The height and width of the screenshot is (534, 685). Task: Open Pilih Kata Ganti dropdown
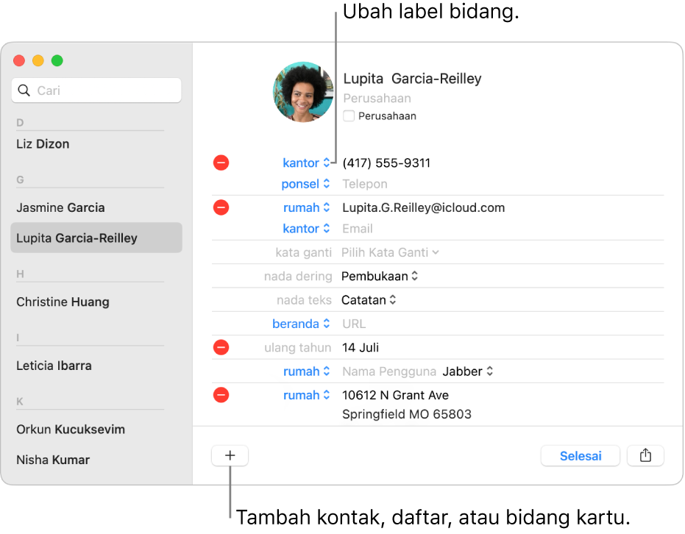tap(390, 252)
